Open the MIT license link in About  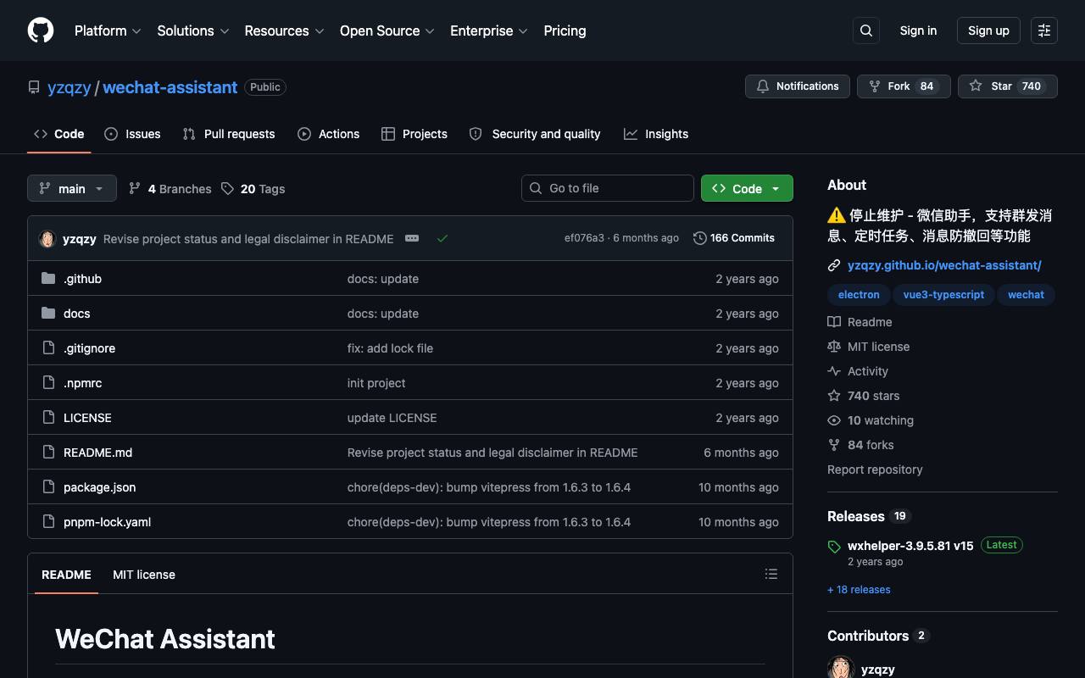(x=868, y=347)
